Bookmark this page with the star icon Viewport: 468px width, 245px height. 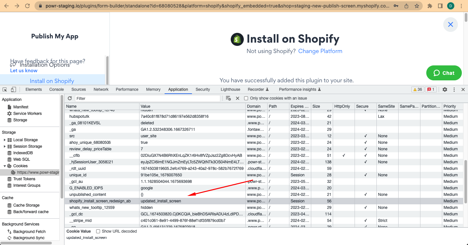pos(417,6)
